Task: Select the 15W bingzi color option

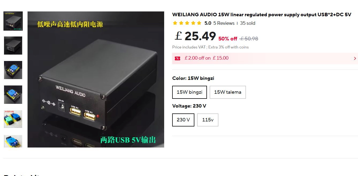Action: 190,92
